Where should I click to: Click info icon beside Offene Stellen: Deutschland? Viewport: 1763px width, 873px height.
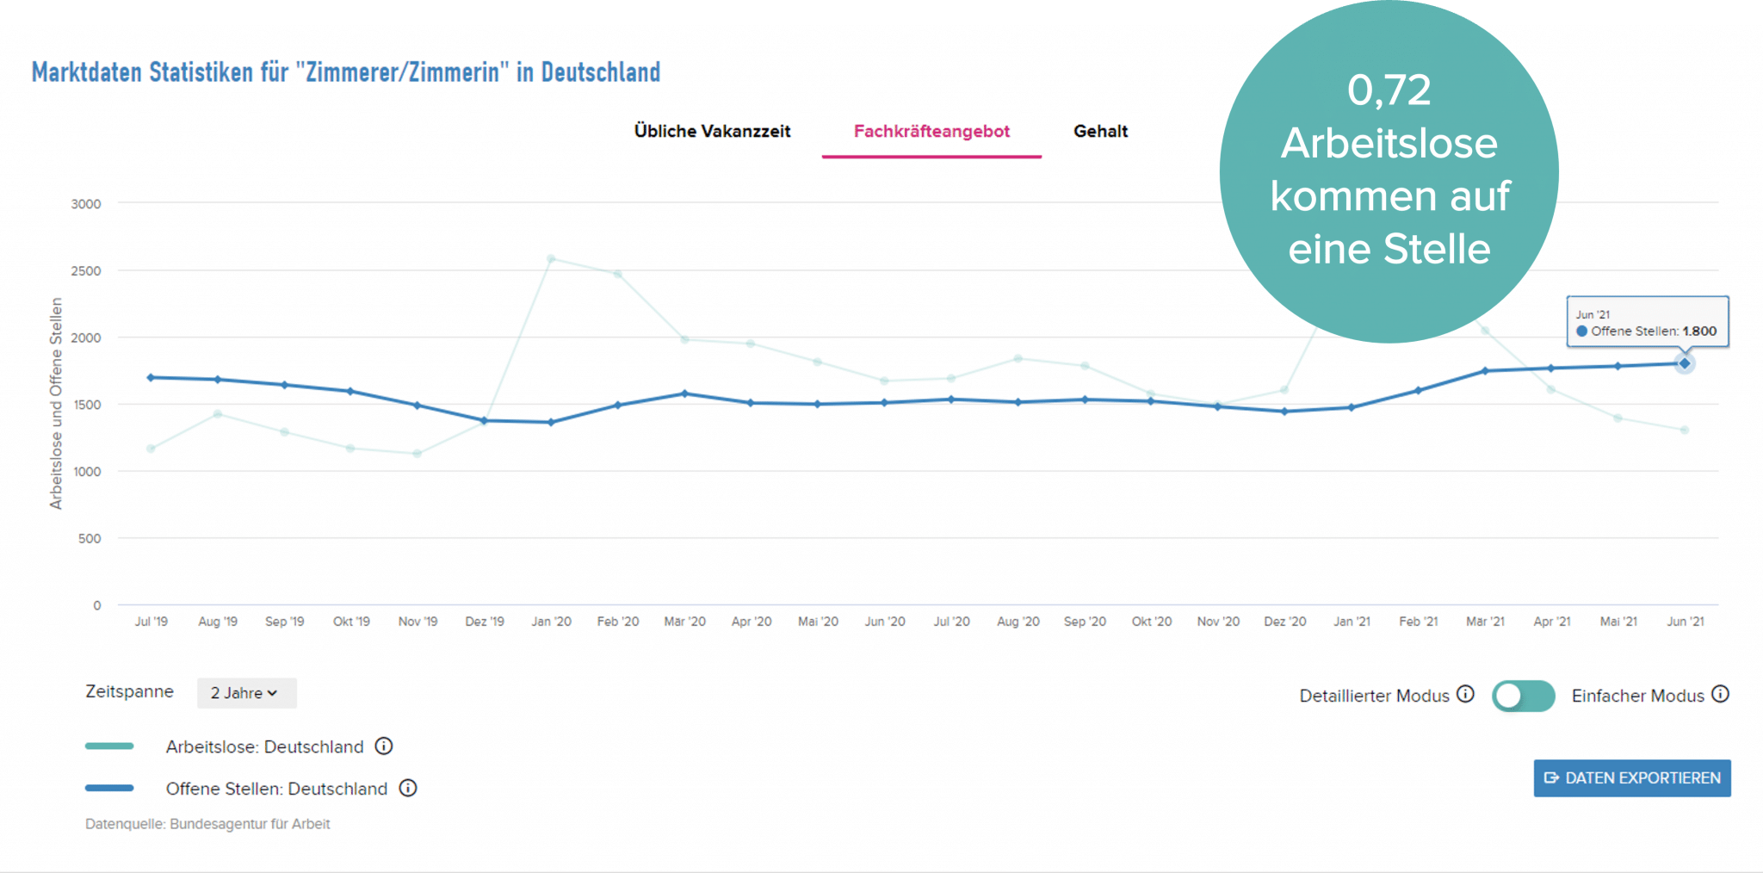(408, 788)
